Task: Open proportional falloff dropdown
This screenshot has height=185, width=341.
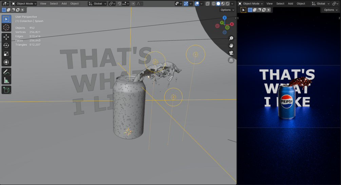Action: point(138,3)
